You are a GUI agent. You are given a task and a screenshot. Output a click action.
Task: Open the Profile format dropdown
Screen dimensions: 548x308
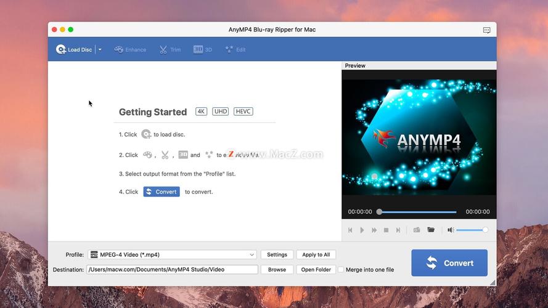point(172,254)
